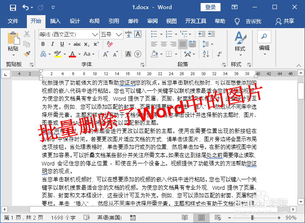Switch to Print Layout view
The image size is (305, 223).
(x=201, y=217)
